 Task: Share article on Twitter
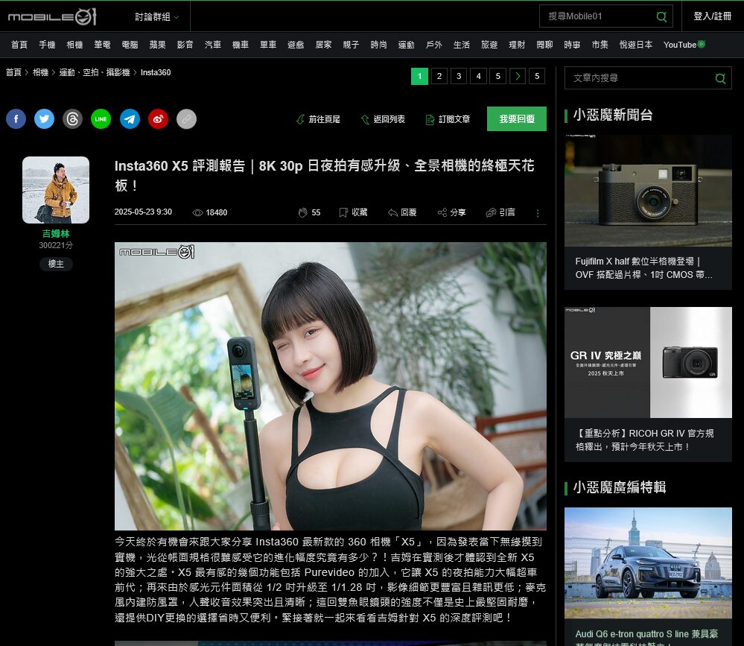pyautogui.click(x=44, y=118)
